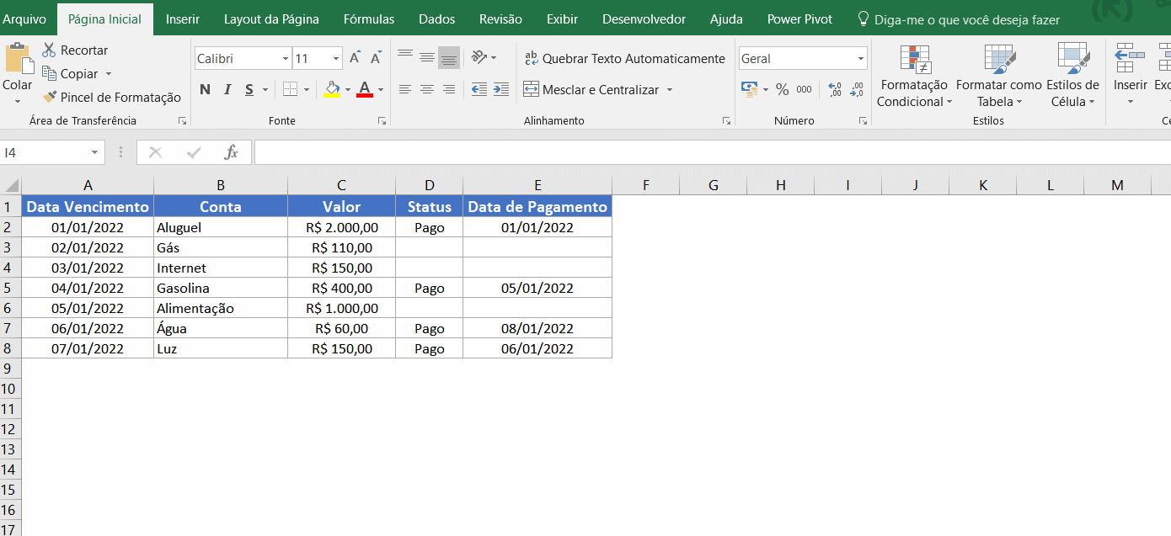Apply the yellow fill color bucket
The height and width of the screenshot is (536, 1171).
click(x=332, y=89)
